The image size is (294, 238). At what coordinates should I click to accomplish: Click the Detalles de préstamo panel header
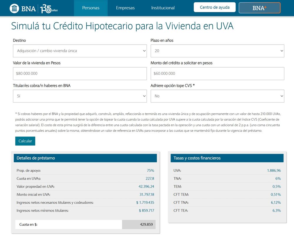coord(85,158)
